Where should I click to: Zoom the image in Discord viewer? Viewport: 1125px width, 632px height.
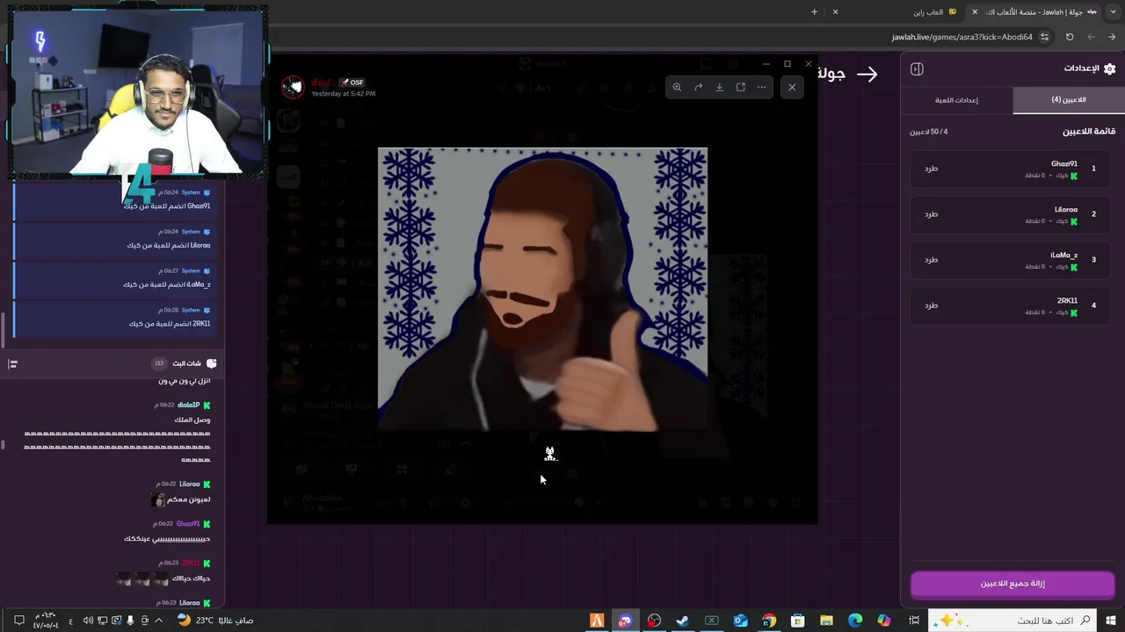click(677, 87)
